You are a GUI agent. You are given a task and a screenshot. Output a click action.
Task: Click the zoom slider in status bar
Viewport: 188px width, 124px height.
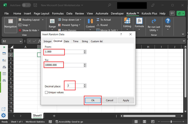click(171, 122)
